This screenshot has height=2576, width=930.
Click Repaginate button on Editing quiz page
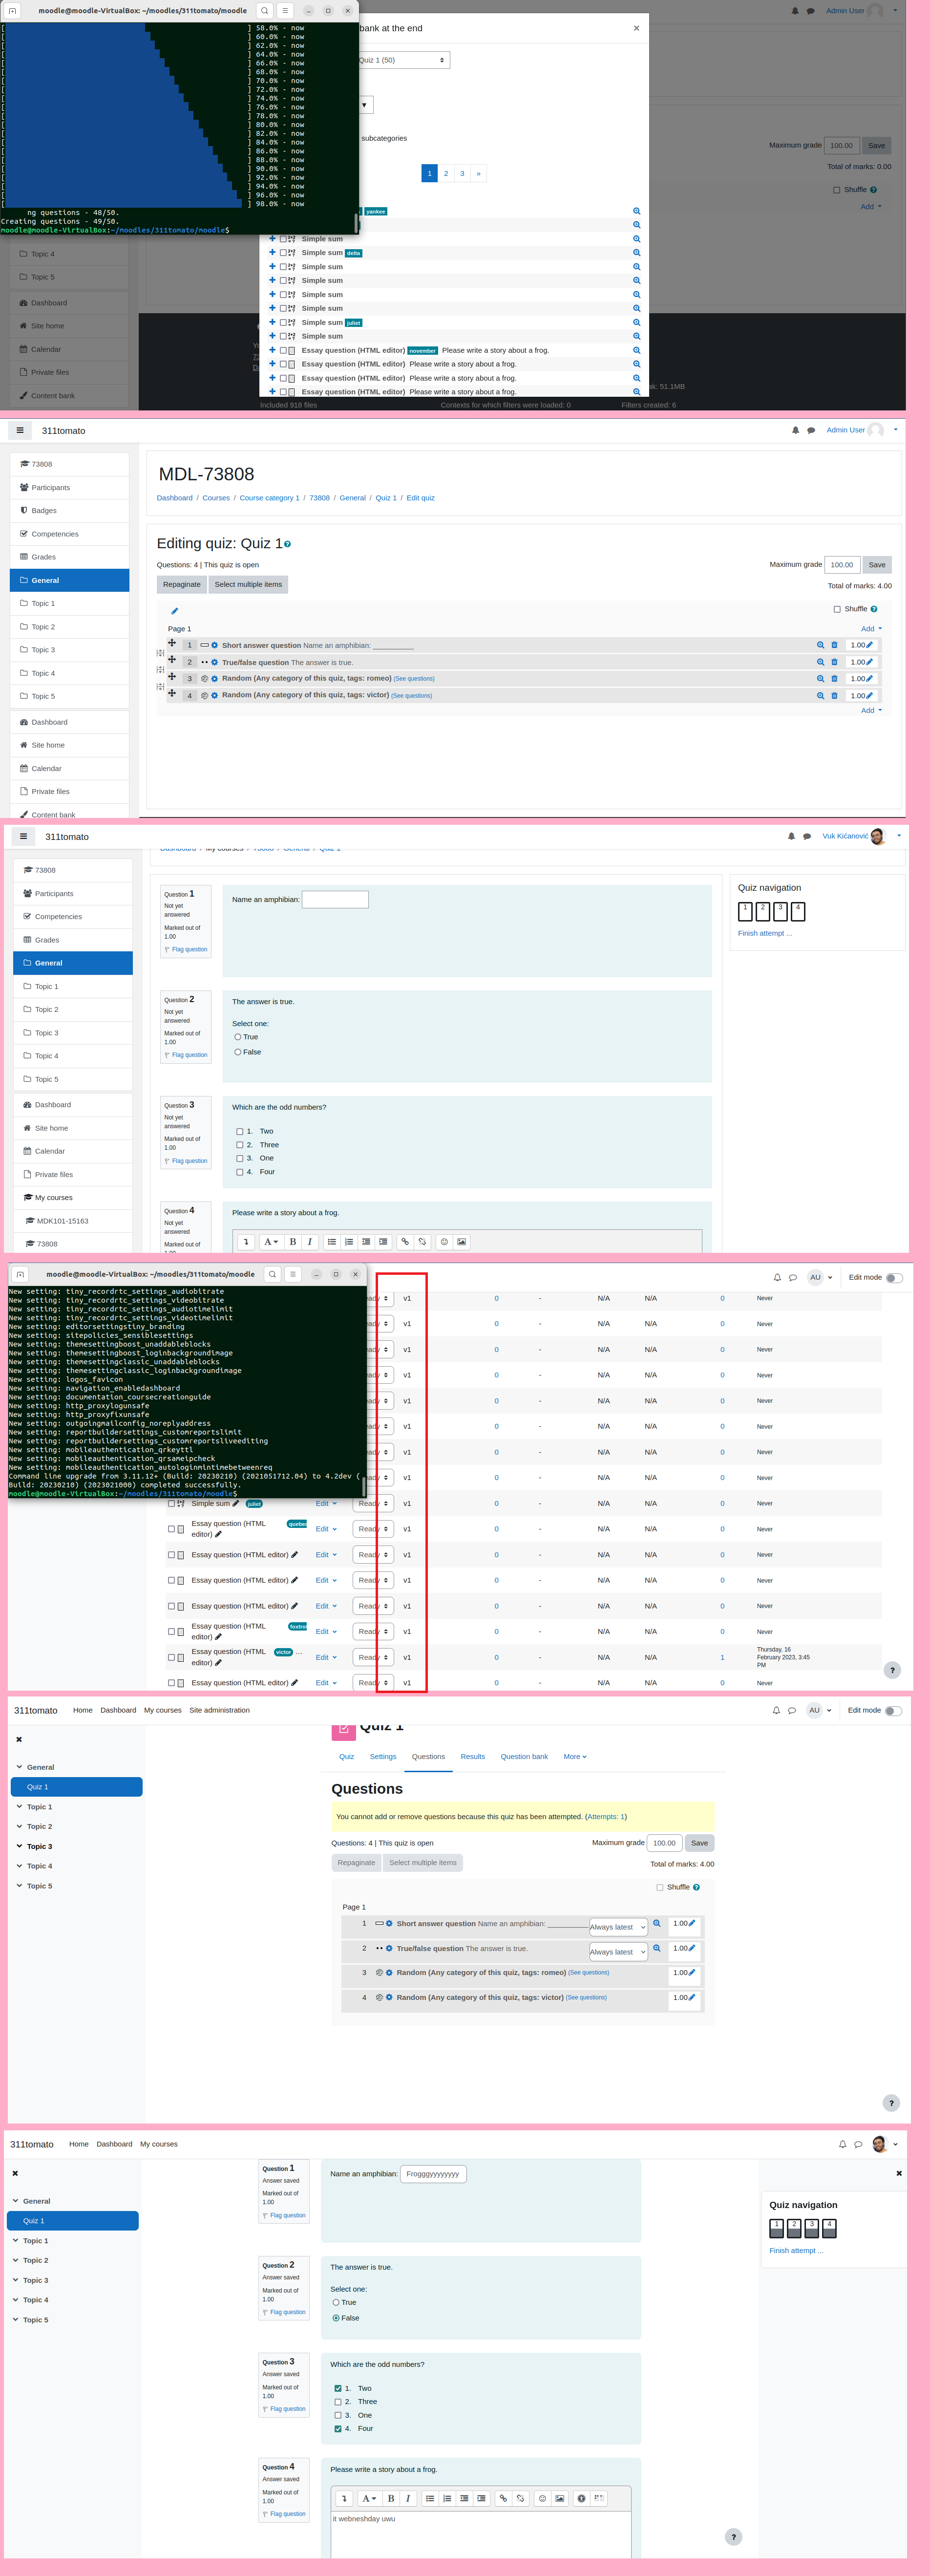(x=182, y=584)
